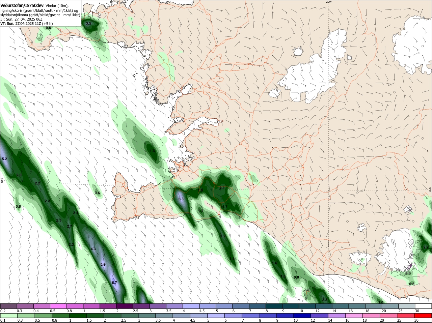Image resolution: width=432 pixels, height=323 pixels.
Task: Click the 20W longitude label
Action: tap(329, 2)
